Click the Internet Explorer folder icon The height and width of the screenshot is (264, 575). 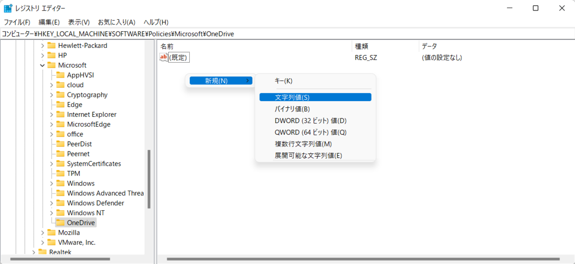click(60, 115)
